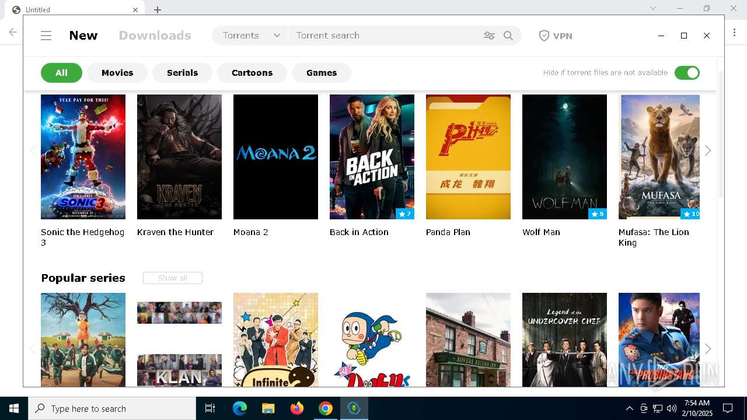The width and height of the screenshot is (747, 420).
Task: Show next new movies arrow
Action: pos(708,150)
